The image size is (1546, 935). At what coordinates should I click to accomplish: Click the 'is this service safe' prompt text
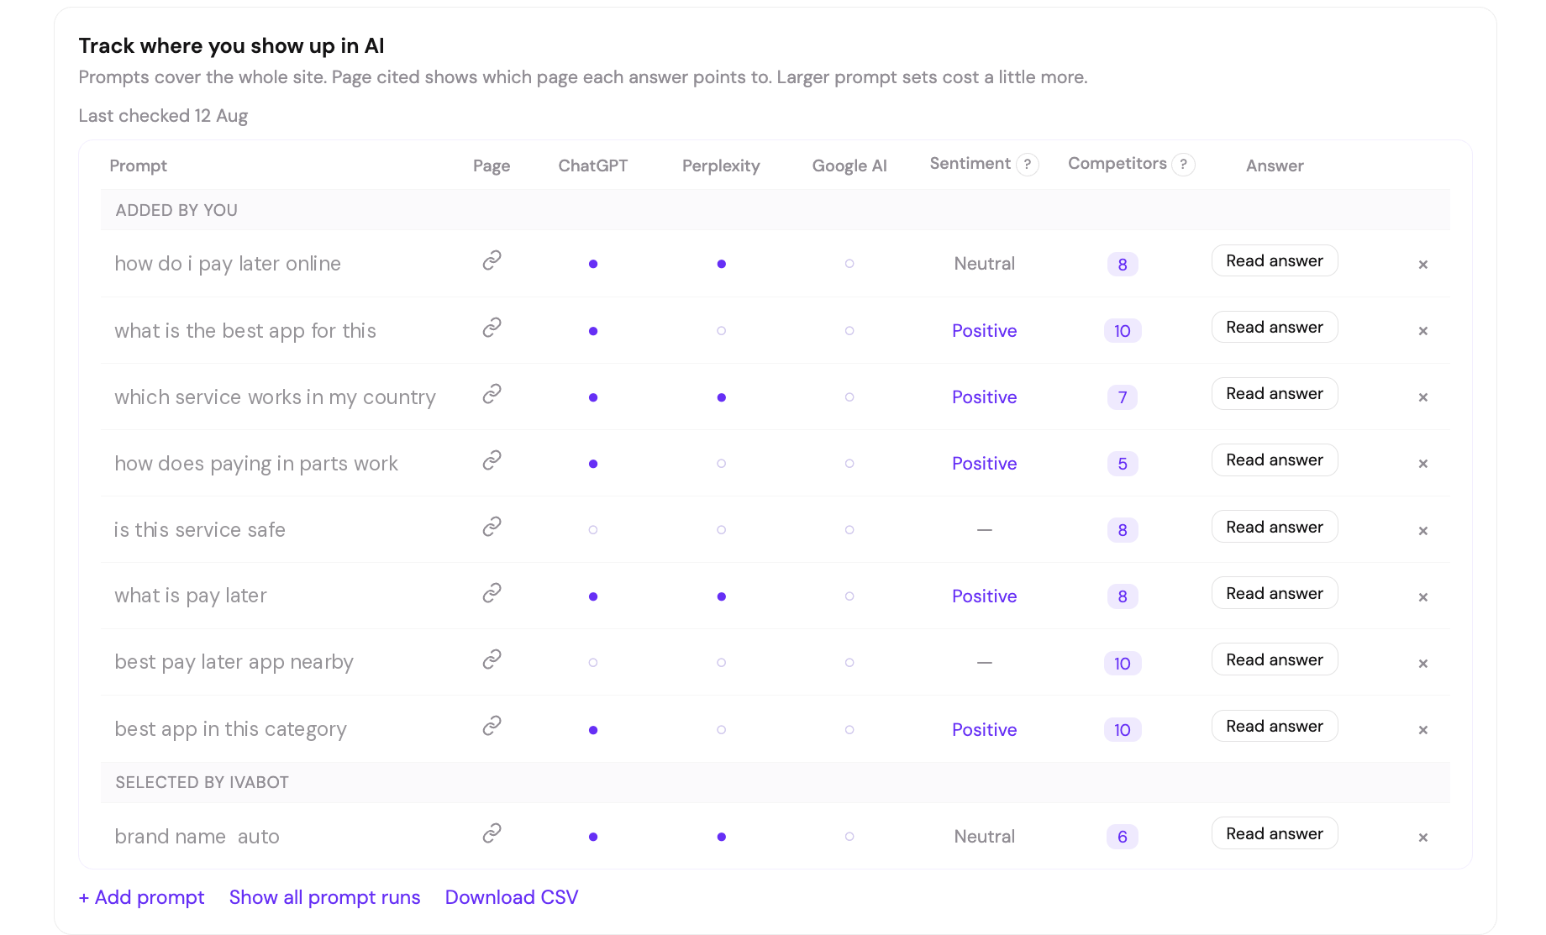pyautogui.click(x=200, y=530)
